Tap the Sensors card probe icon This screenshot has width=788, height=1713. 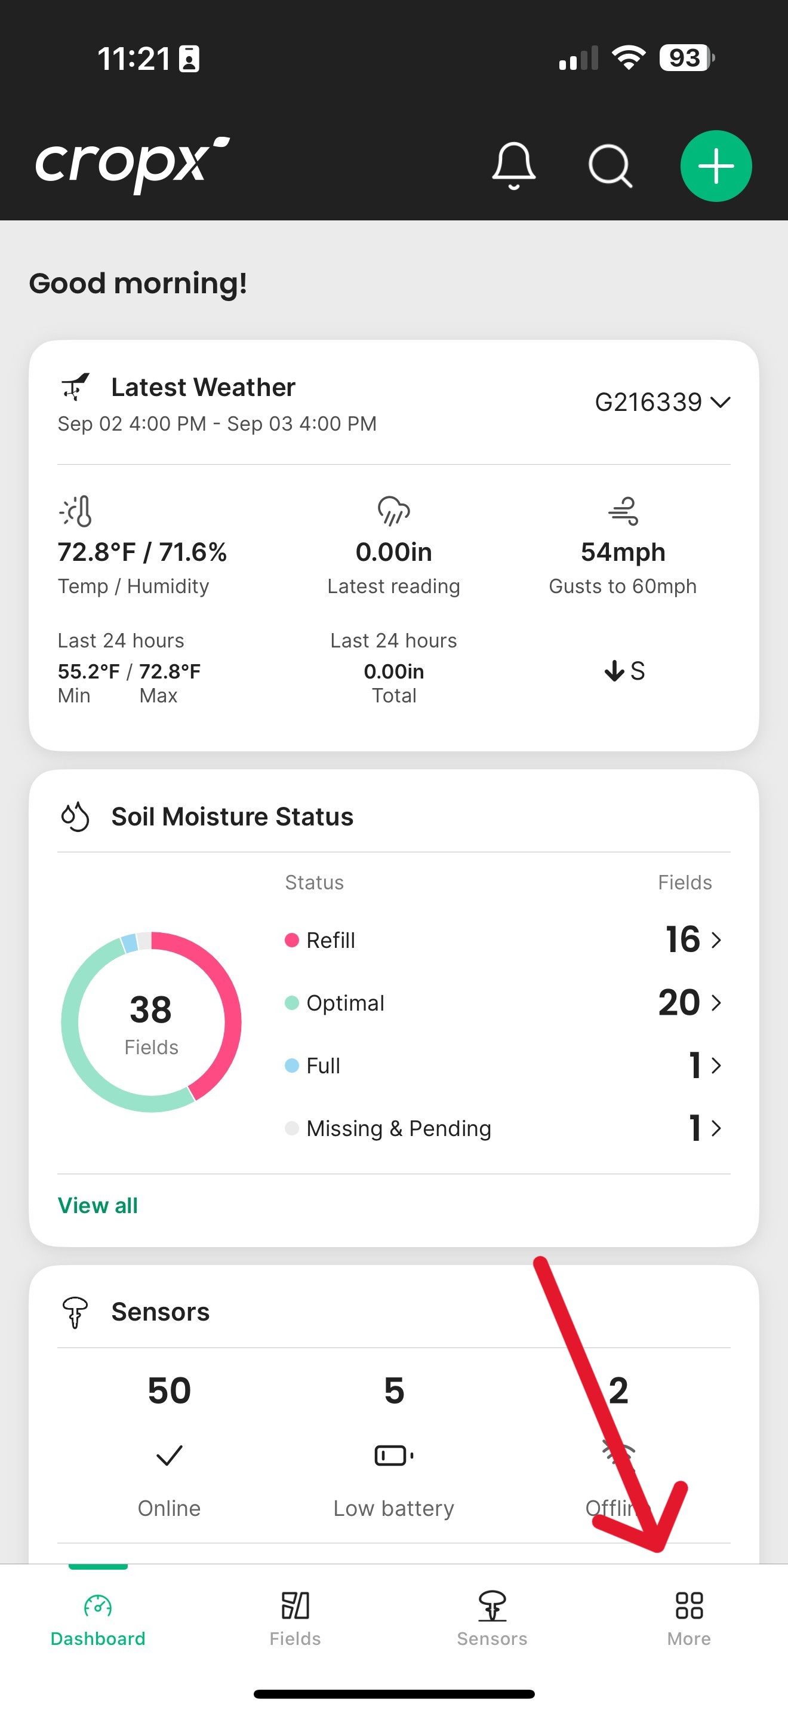[x=75, y=1312]
